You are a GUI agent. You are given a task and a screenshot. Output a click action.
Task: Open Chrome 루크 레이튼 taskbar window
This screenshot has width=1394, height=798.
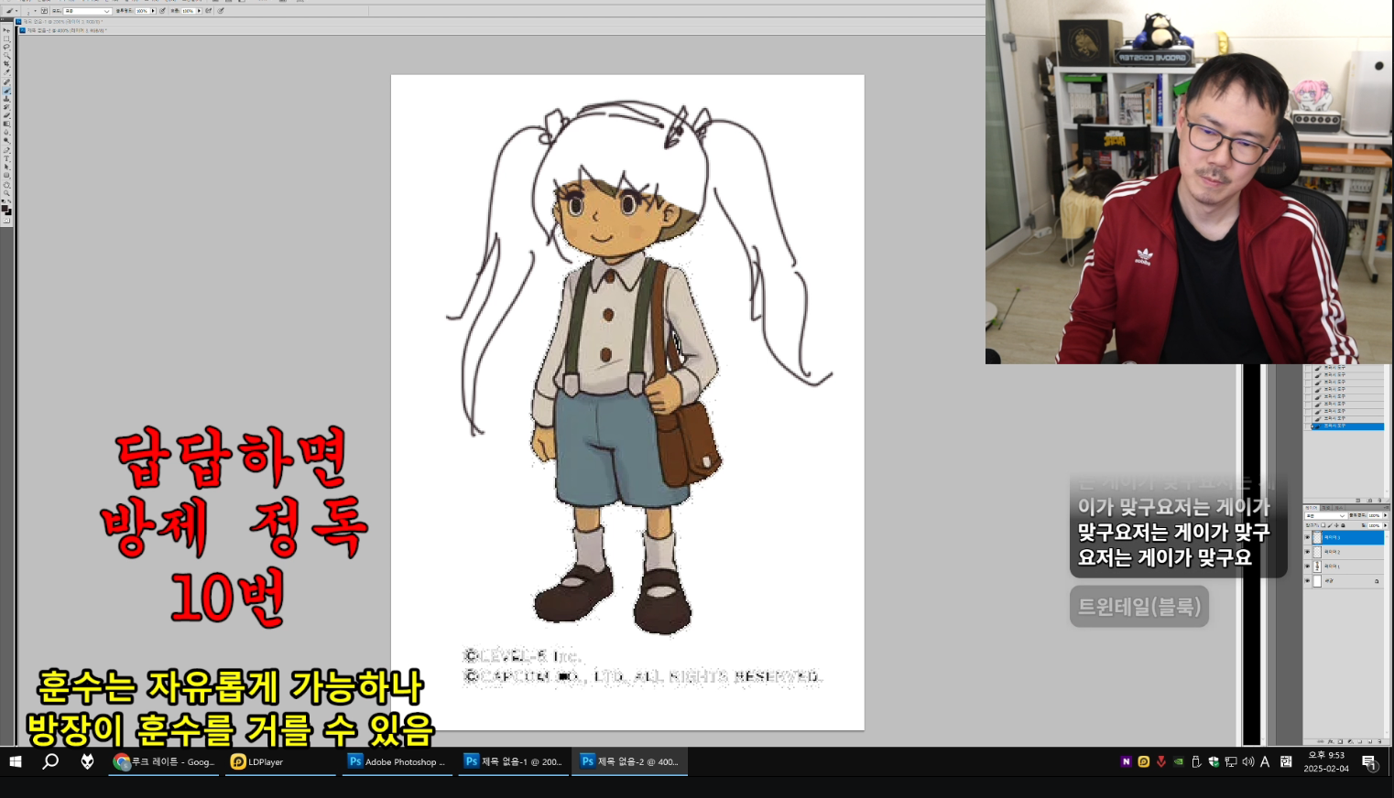(x=164, y=761)
